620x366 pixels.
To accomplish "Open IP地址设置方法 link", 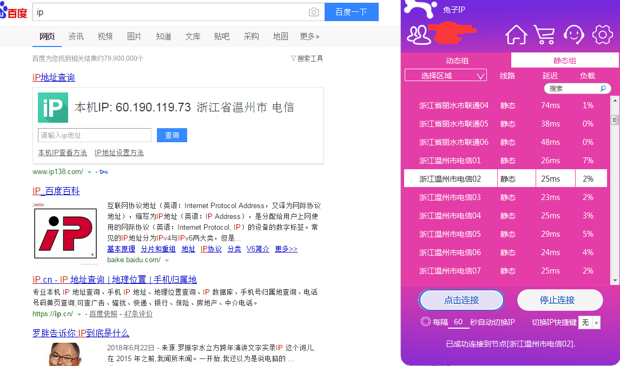I will (x=119, y=152).
